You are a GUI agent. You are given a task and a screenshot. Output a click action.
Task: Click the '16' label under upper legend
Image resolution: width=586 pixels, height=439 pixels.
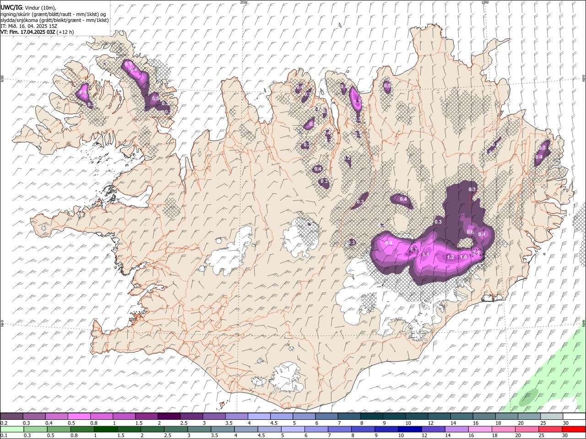(476, 423)
